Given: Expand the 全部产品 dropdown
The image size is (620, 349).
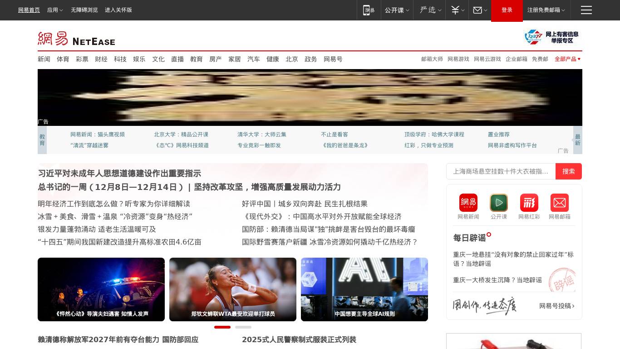Looking at the screenshot, I should (567, 59).
